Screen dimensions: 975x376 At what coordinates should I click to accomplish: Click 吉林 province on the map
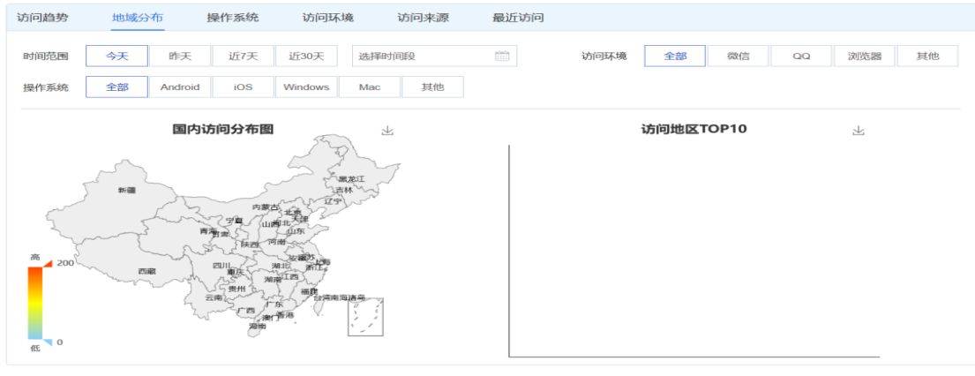pyautogui.click(x=344, y=190)
